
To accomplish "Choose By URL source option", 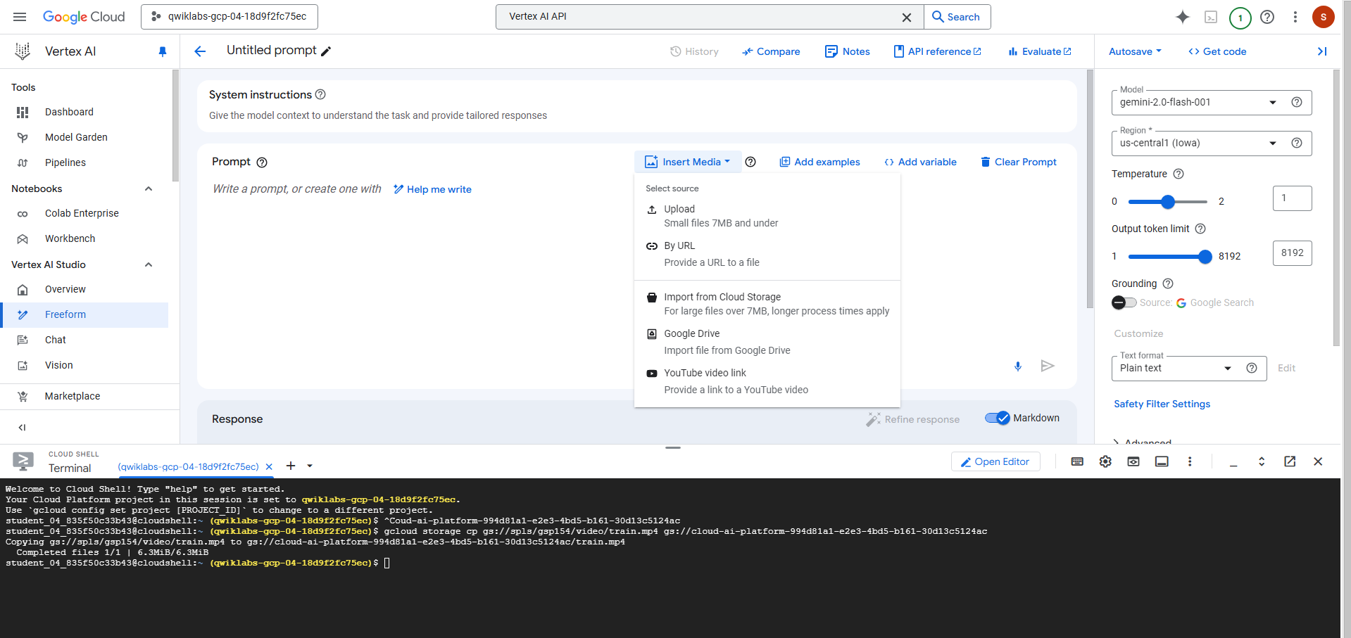I will click(767, 254).
